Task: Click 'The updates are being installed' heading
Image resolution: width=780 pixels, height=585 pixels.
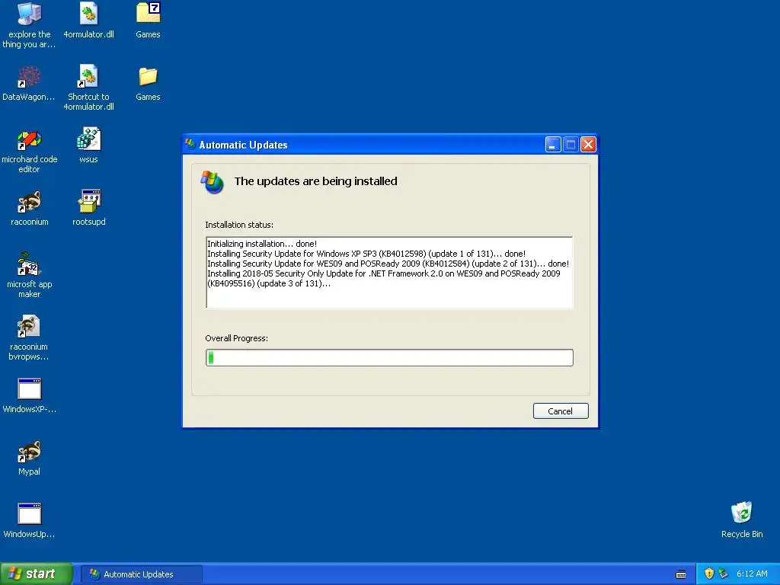Action: pos(316,181)
